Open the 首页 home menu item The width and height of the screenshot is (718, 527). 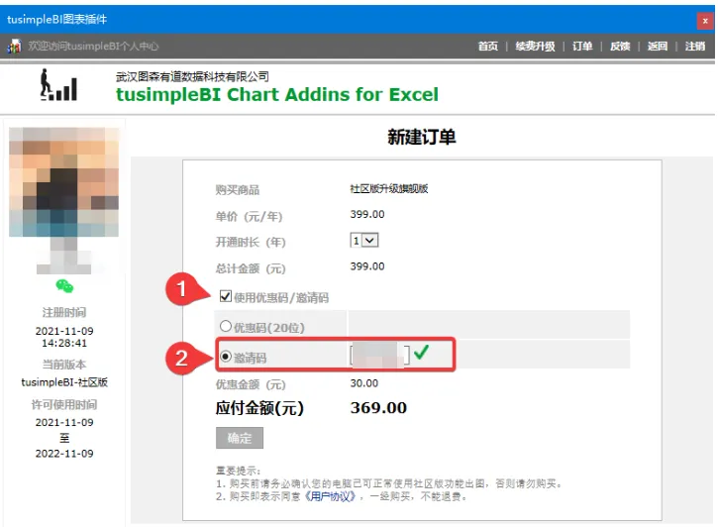487,46
